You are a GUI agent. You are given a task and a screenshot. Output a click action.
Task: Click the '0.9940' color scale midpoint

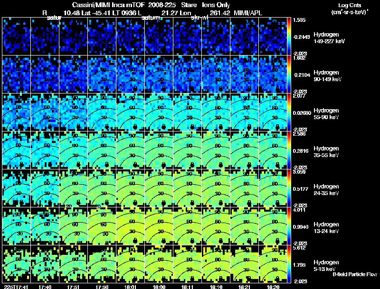click(301, 227)
